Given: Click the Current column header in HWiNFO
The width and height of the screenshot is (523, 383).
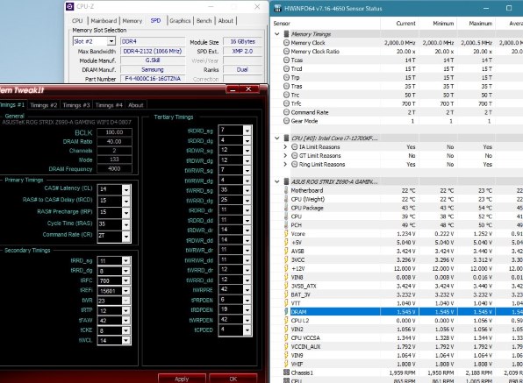Looking at the screenshot, I should tap(399, 24).
